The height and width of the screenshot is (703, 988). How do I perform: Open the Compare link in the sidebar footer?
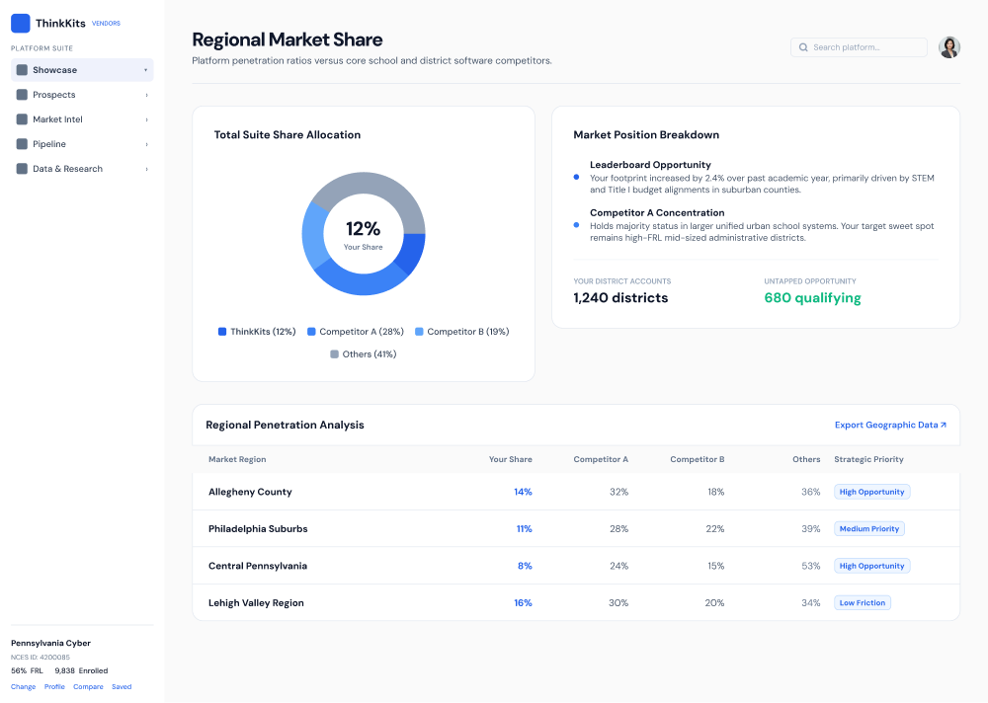tap(88, 686)
